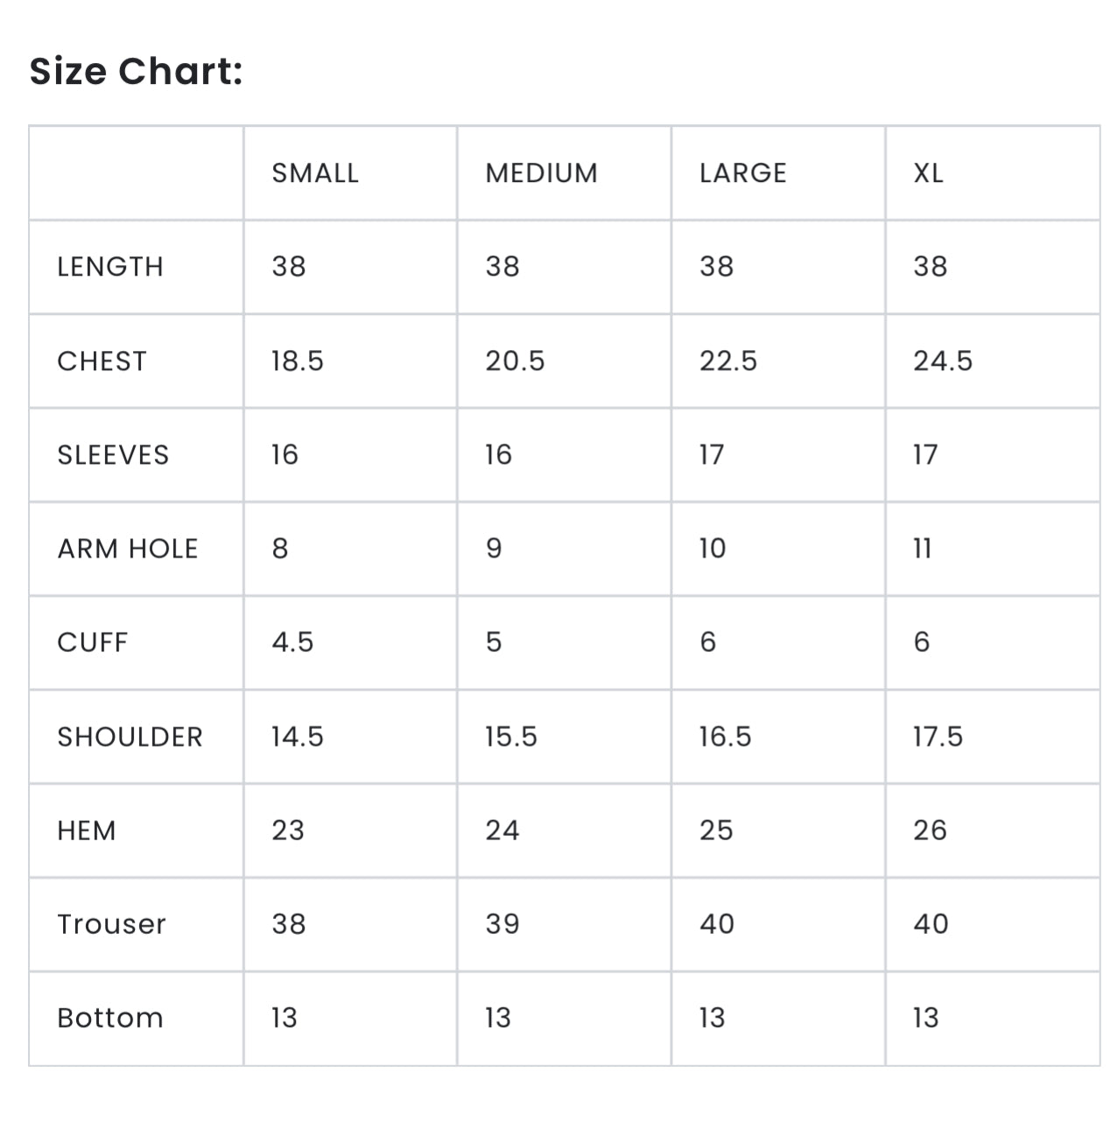Click the Bottom row label
1110x1129 pixels.
click(110, 1018)
